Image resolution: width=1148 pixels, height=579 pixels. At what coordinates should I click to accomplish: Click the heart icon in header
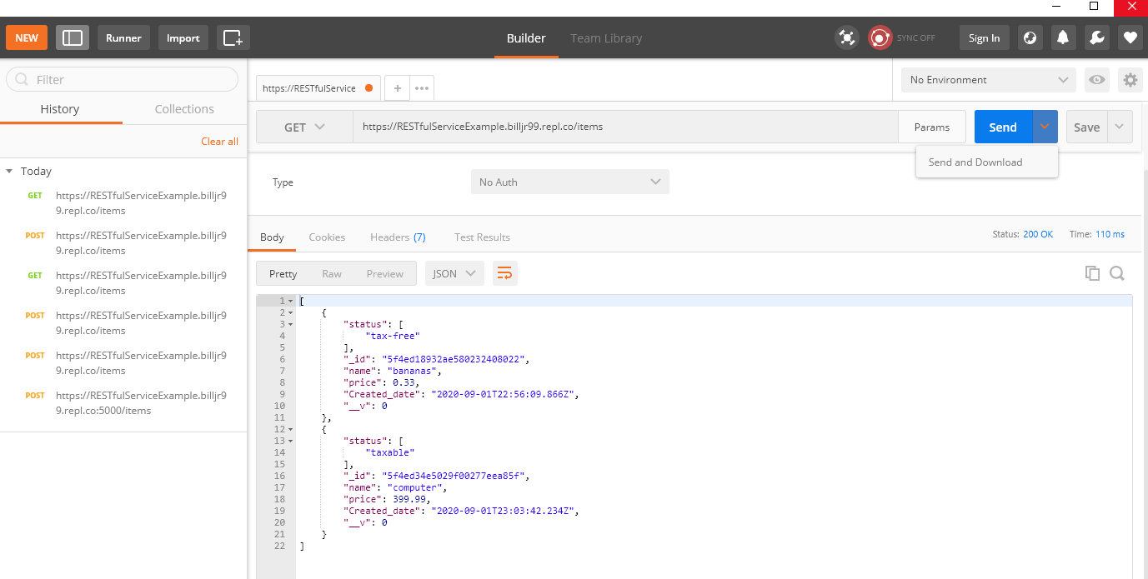1130,37
